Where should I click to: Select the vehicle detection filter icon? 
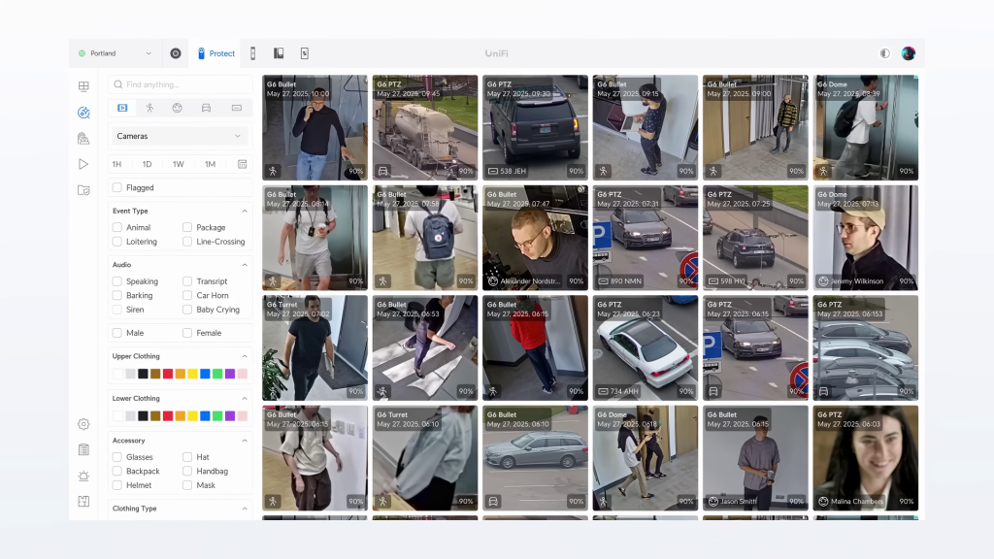point(207,108)
